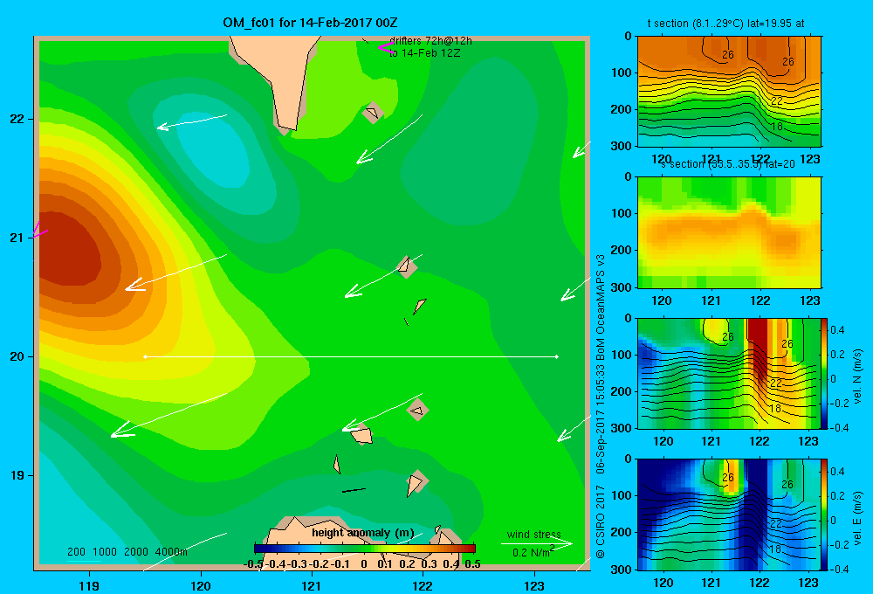Click latitude label '20' on the main map
This screenshot has width=873, height=594.
point(17,356)
